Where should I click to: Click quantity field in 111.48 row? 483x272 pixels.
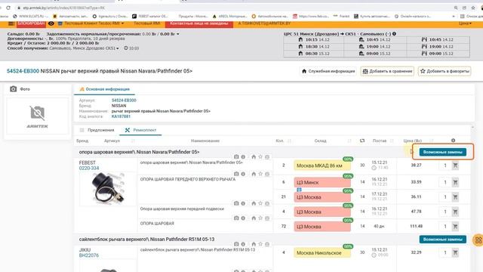(445, 227)
